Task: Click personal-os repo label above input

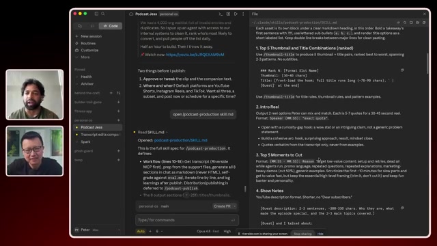Action: click(148, 206)
